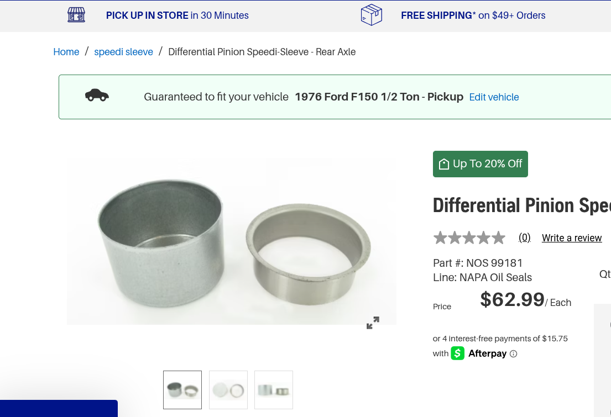Open the speedi sleeve breadcrumb category
Screen dimensions: 611x417
(x=123, y=51)
